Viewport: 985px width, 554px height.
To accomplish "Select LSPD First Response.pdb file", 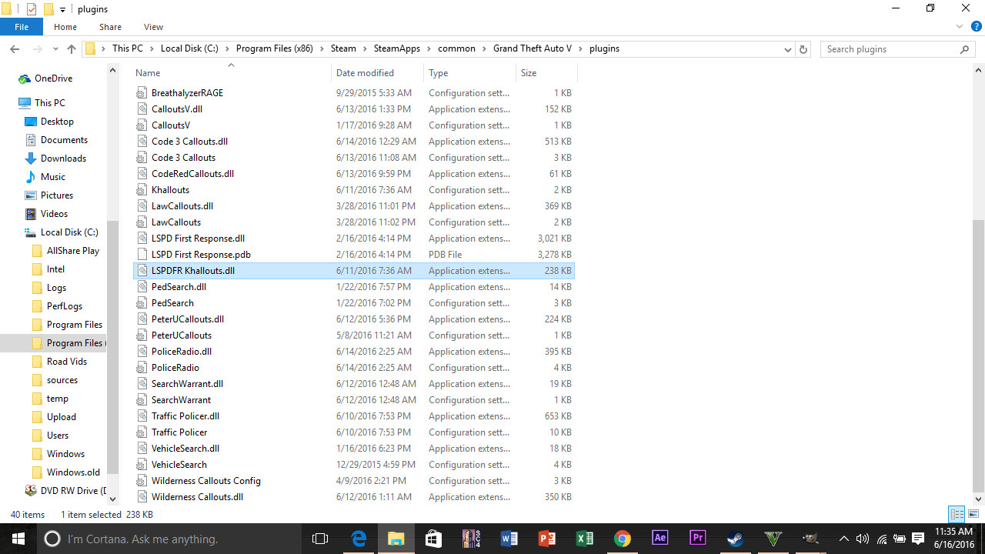I will tap(201, 255).
